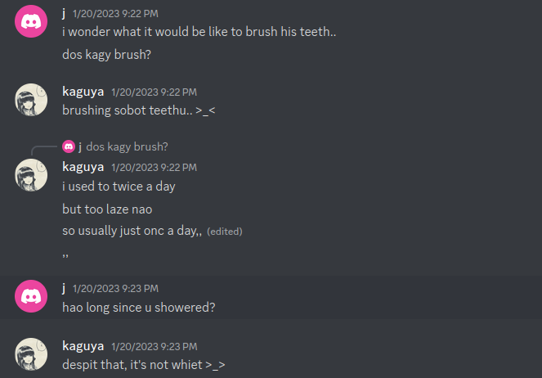542x378 pixels.
Task: Click the j username in the reply preview
Action: (79, 146)
